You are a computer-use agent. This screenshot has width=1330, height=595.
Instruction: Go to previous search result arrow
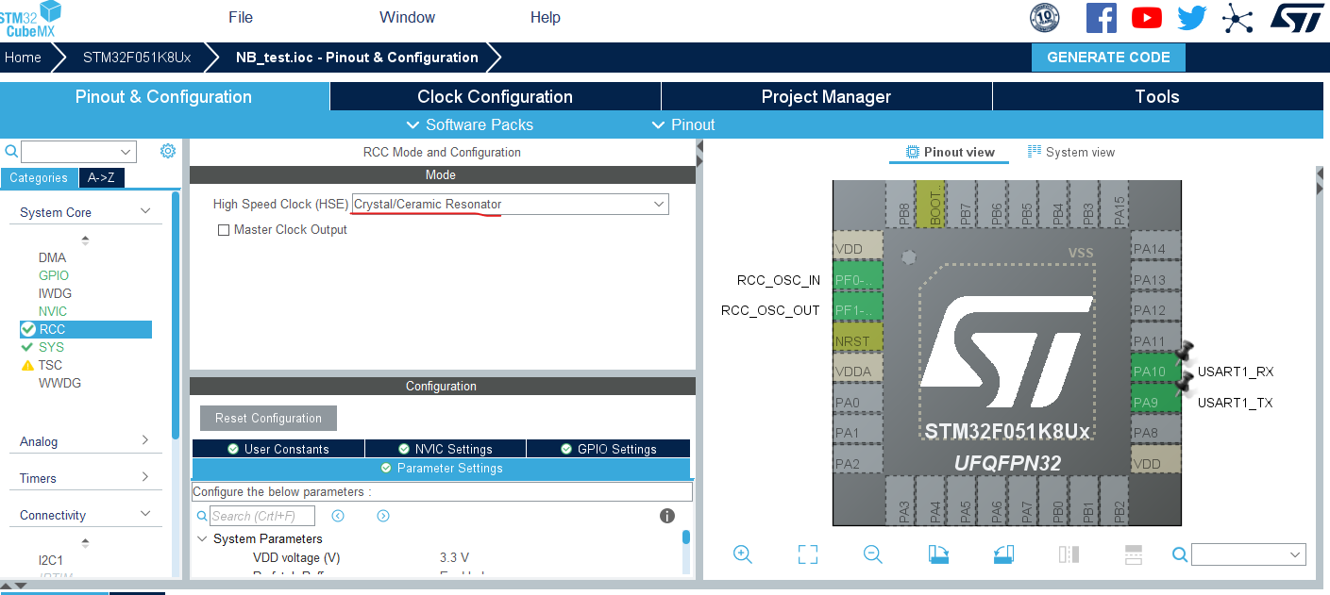(x=338, y=516)
